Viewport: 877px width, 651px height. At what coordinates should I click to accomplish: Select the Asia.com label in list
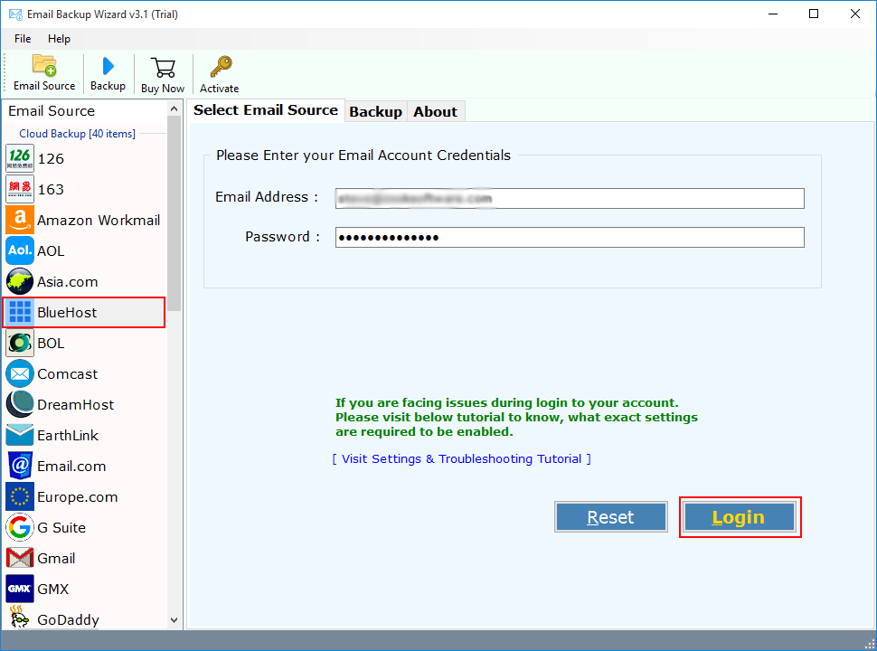pos(67,282)
